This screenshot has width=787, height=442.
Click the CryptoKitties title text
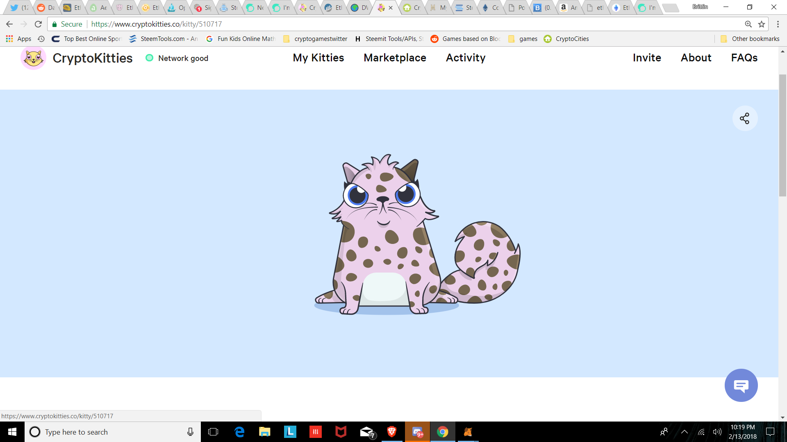[93, 58]
